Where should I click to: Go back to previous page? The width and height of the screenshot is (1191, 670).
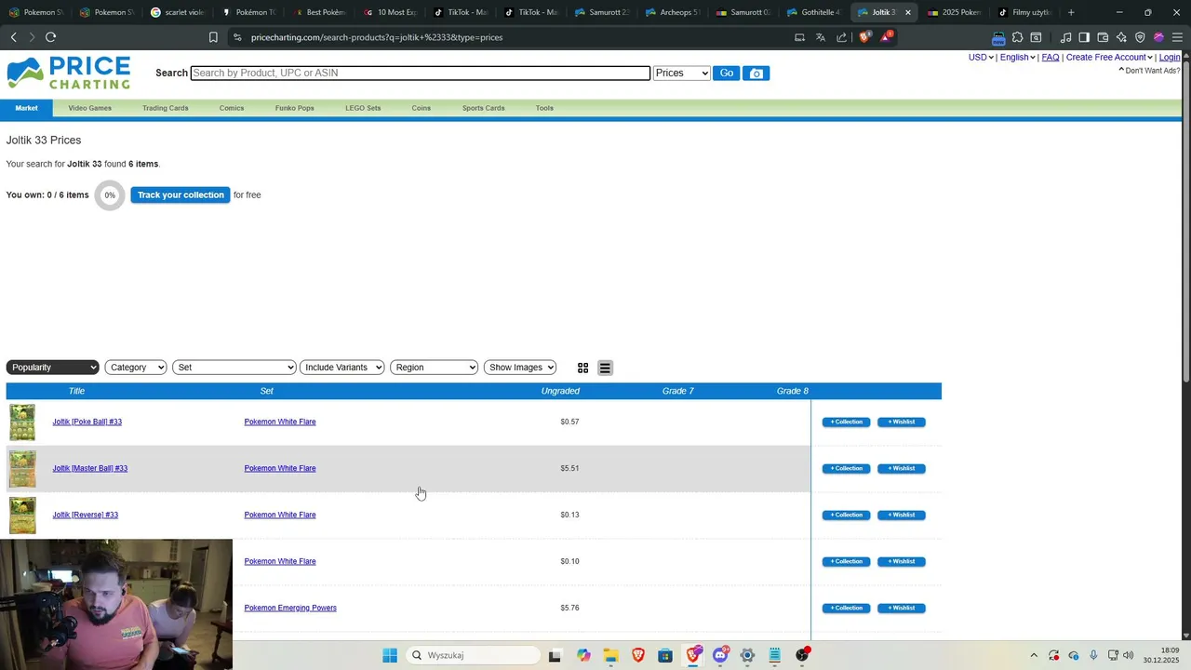coord(13,37)
